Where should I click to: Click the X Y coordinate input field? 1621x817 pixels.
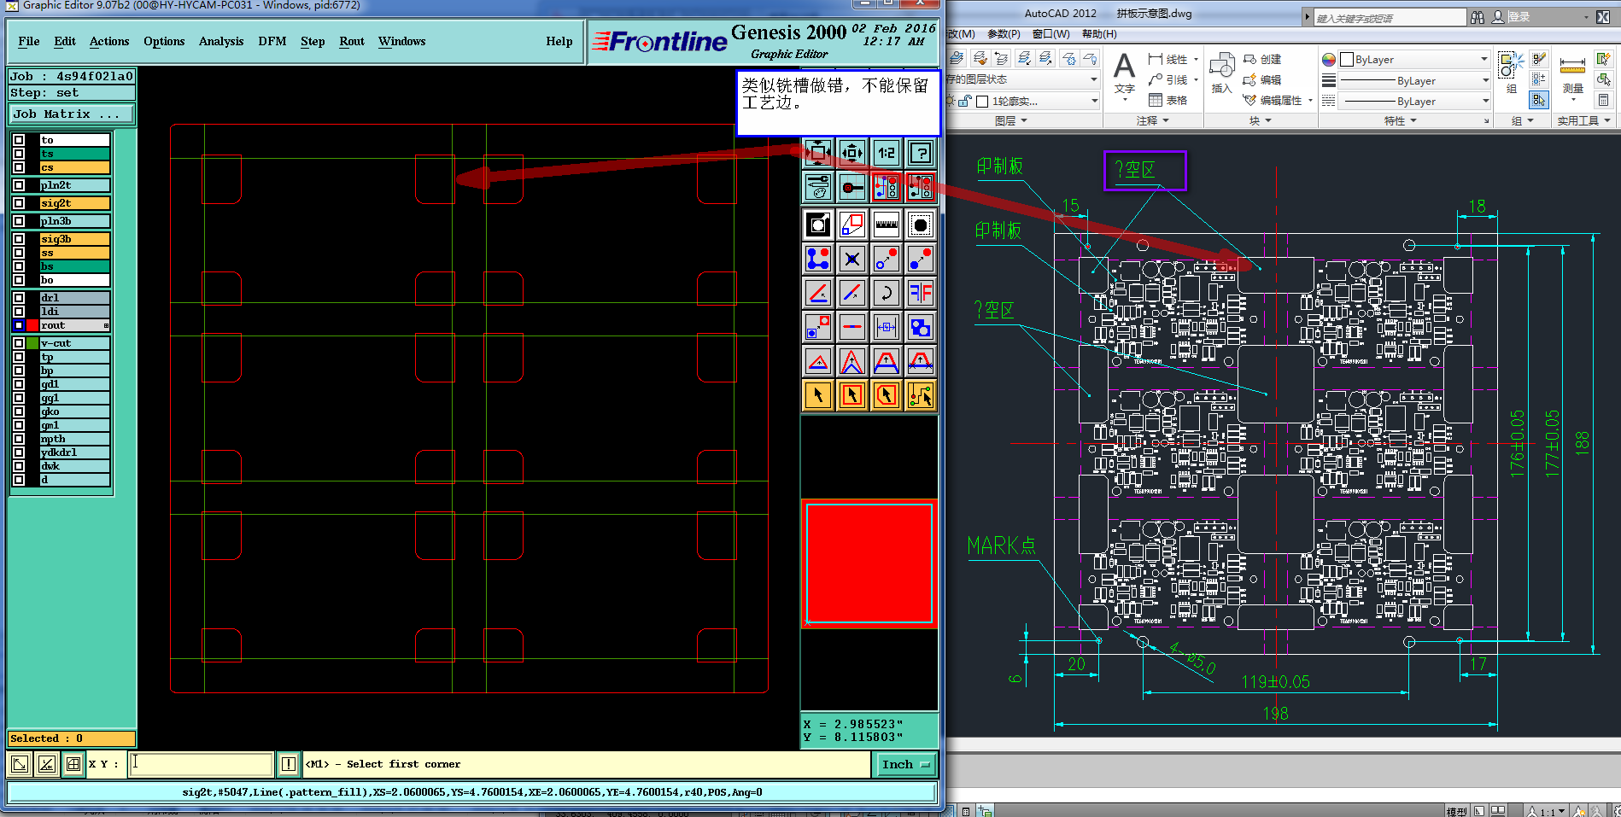coord(201,764)
